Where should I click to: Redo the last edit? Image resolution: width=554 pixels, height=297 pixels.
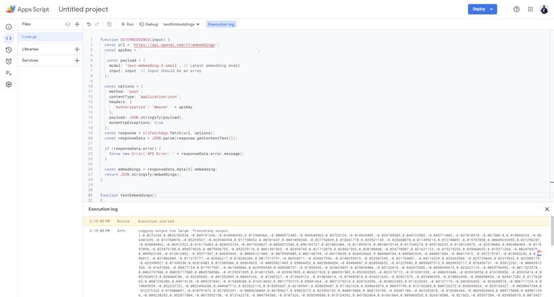coord(97,24)
